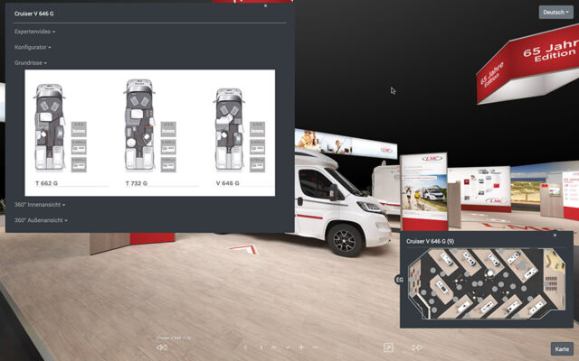Viewport: 579px width, 361px height.
Task: Click the Cruiser V 646 G (9) map title
Action: coord(431,241)
